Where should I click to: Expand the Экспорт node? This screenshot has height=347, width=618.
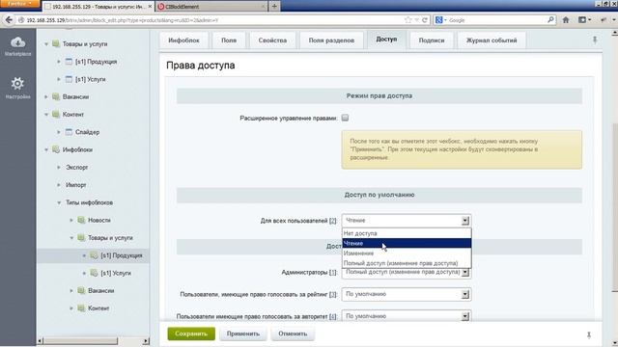(59, 167)
